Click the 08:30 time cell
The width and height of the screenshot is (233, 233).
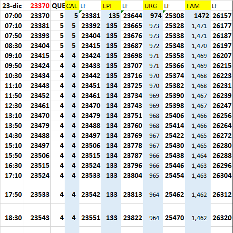tap(12, 46)
